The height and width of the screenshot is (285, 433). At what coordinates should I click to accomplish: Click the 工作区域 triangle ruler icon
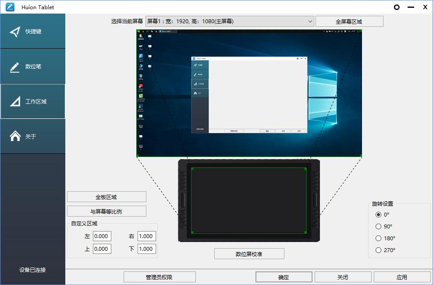tap(14, 101)
